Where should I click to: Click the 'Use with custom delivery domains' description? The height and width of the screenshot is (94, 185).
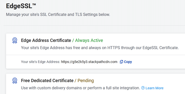click(80, 88)
